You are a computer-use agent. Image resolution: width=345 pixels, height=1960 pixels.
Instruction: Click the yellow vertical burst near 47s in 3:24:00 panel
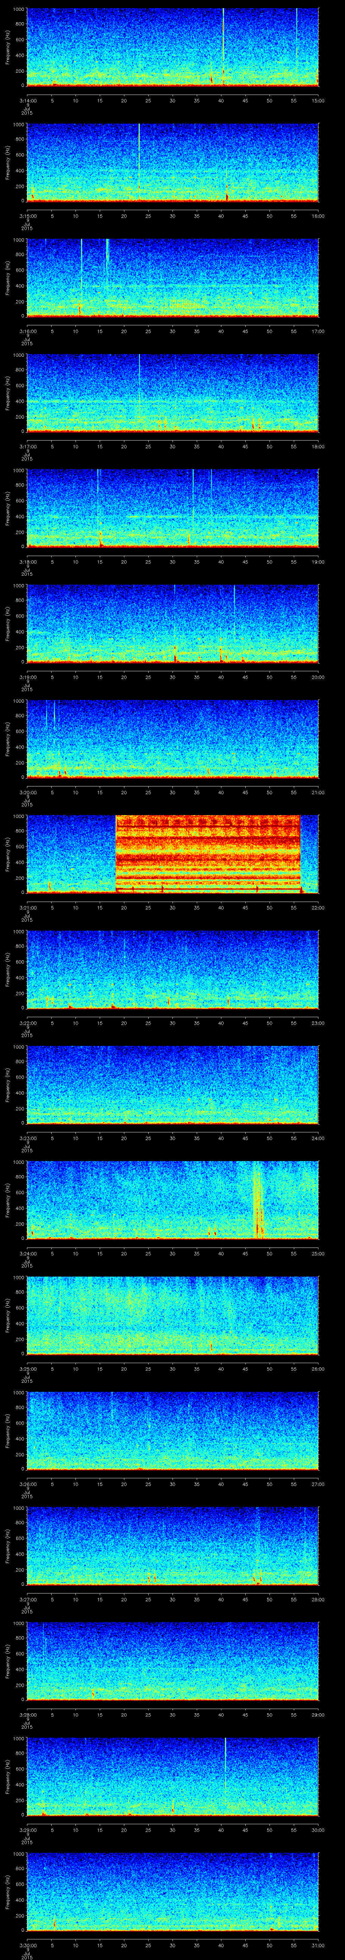(258, 1200)
